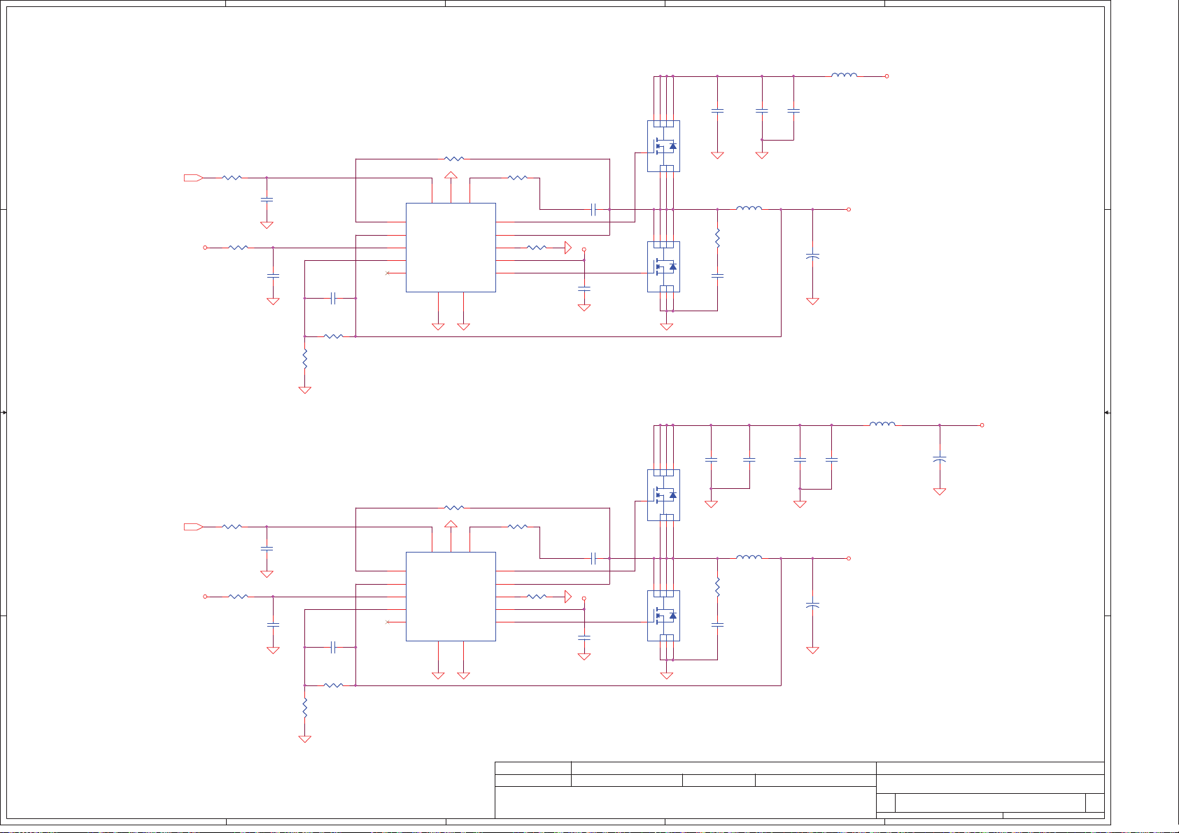This screenshot has height=833, width=1179.
Task: Select the inductor at the top-right of upper circuit
Action: pyautogui.click(x=844, y=76)
